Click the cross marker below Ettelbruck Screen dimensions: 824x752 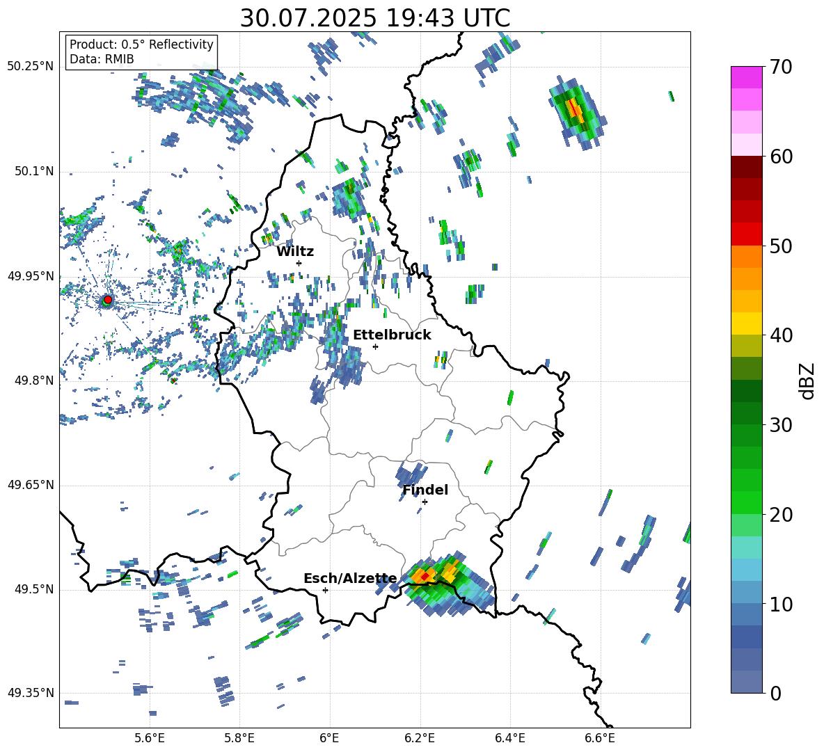tap(375, 346)
